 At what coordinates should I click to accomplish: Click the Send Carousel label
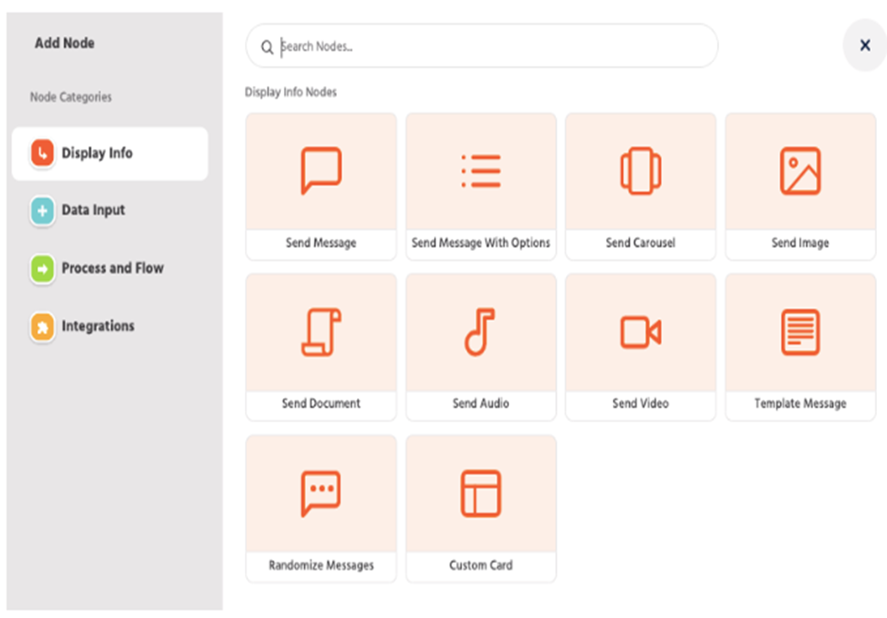click(640, 243)
